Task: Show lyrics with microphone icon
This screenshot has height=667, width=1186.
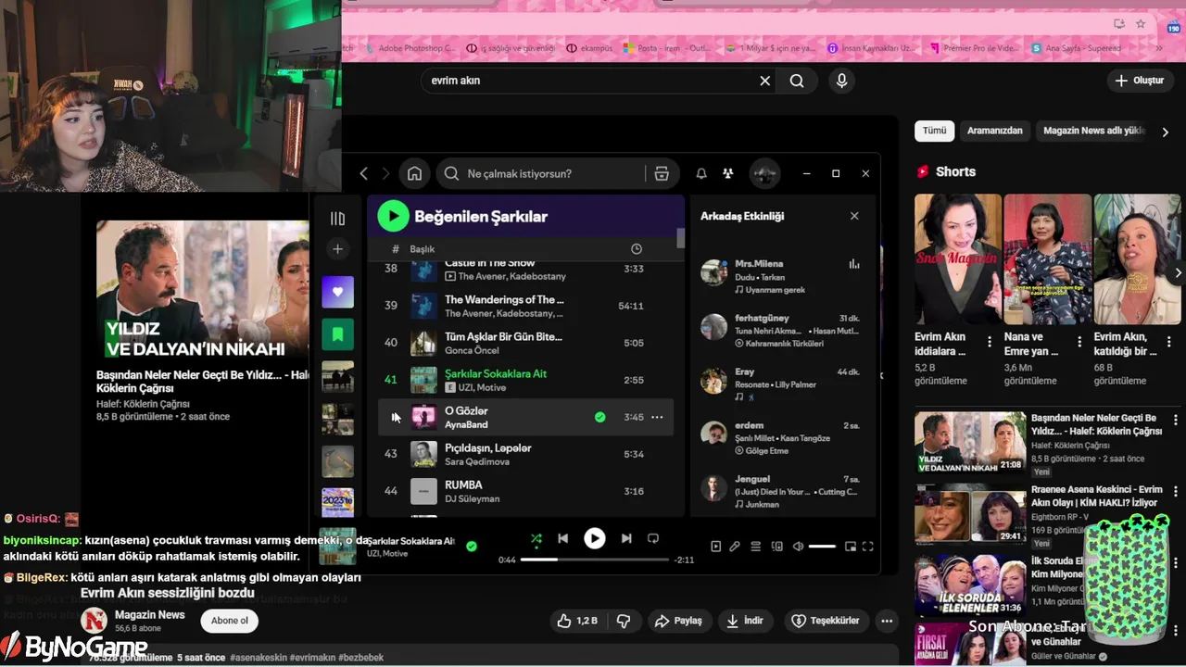Action: (735, 547)
